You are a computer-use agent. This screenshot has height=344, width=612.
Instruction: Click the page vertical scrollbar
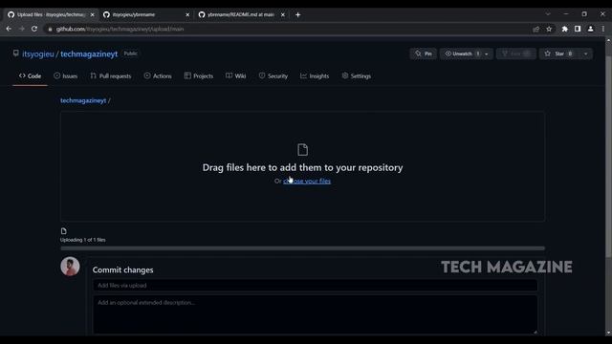608,156
